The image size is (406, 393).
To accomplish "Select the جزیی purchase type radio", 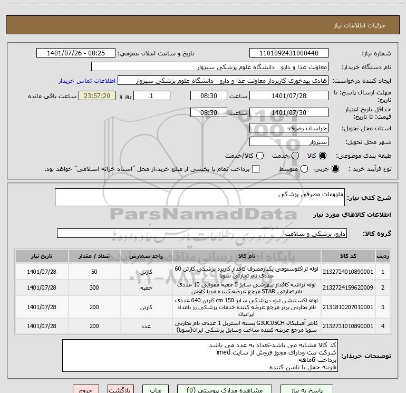I will click(335, 169).
